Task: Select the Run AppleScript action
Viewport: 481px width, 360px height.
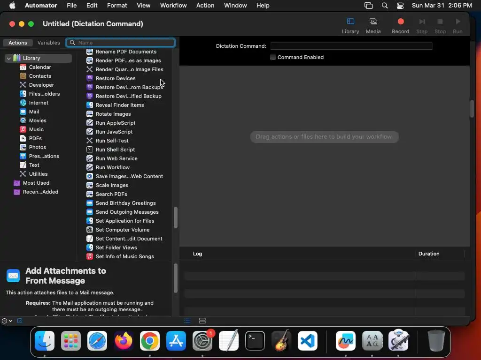Action: pyautogui.click(x=116, y=123)
